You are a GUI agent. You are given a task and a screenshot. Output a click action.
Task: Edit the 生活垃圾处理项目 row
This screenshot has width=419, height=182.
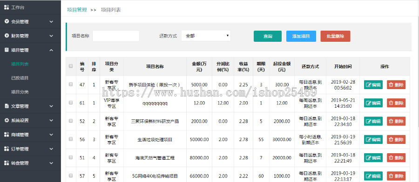tap(373, 139)
